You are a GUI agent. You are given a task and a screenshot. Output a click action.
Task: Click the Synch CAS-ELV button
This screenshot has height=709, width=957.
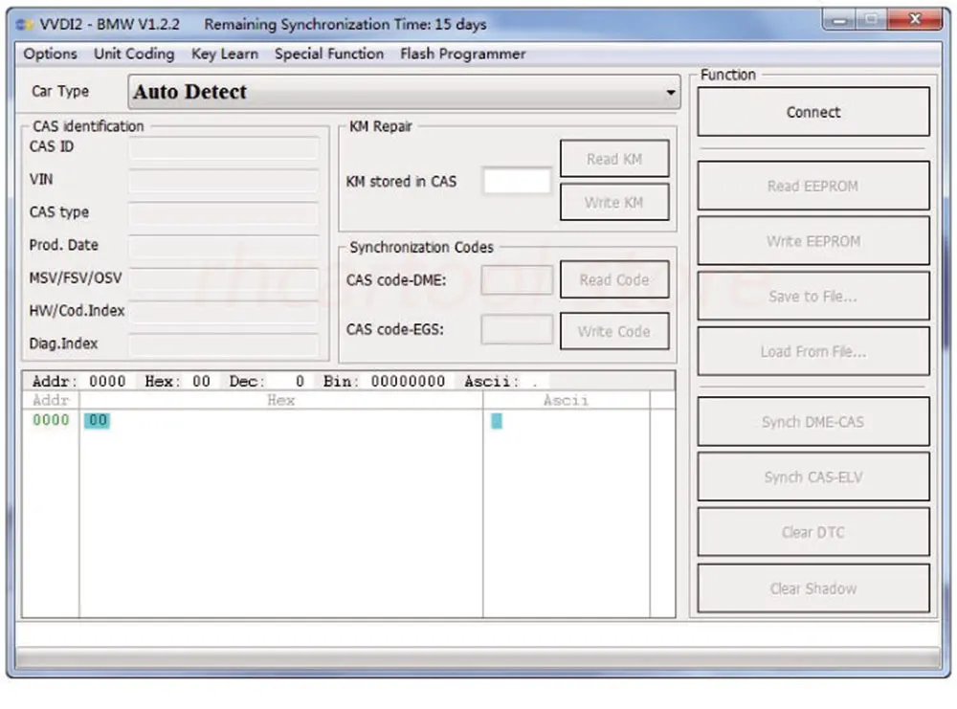pyautogui.click(x=812, y=477)
